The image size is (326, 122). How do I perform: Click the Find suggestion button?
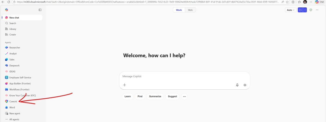(140, 96)
